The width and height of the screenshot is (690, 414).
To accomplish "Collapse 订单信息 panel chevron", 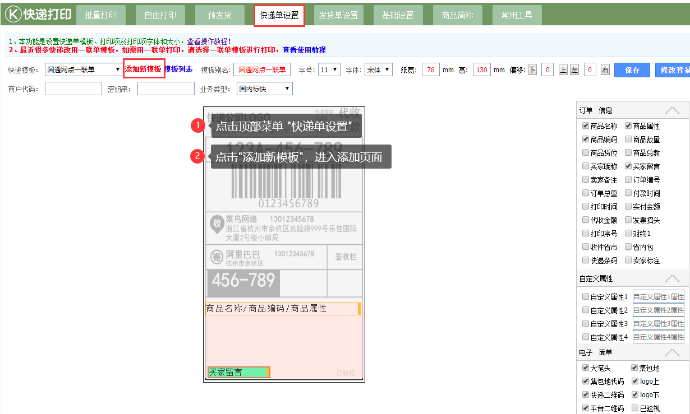I will click(x=672, y=110).
